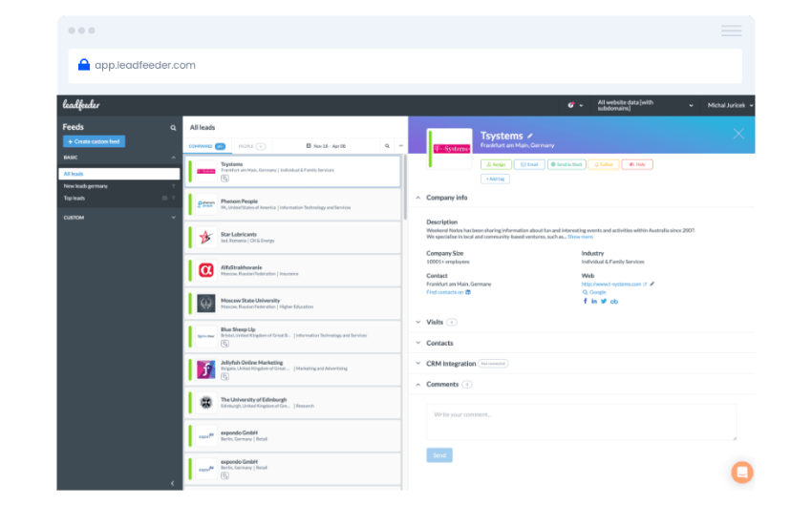Select the Star Lubricants lead
Viewport: 812px width, 506px height.
coord(292,238)
